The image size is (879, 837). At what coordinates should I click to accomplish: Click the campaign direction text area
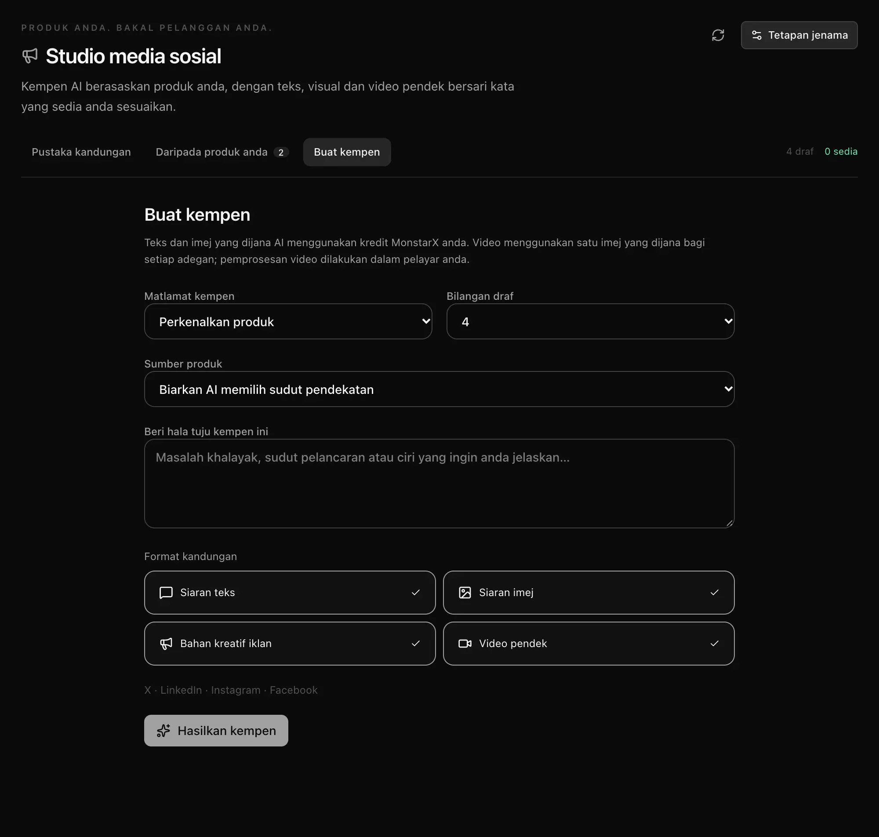(439, 484)
